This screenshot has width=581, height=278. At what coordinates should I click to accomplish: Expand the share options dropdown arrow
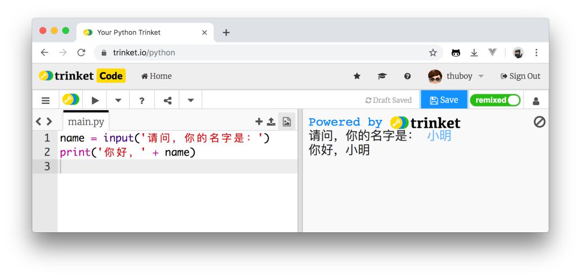click(190, 100)
